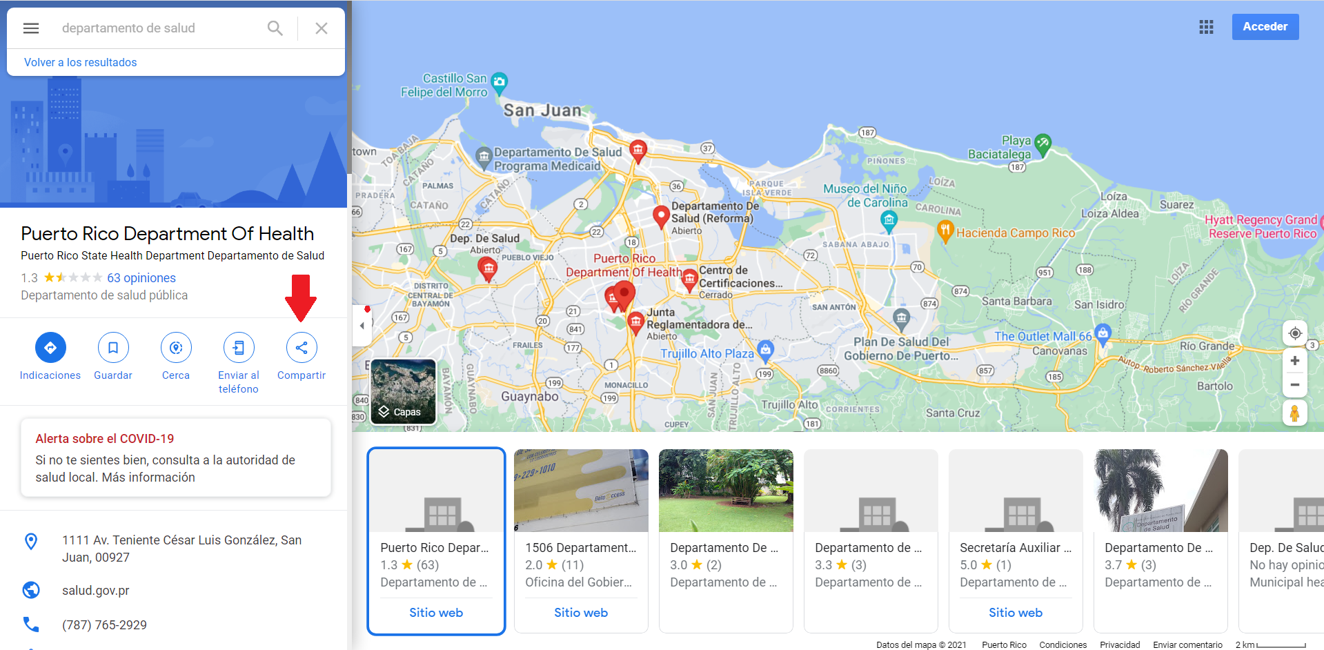The width and height of the screenshot is (1324, 650).
Task: Select the address location pin icon
Action: click(x=31, y=542)
